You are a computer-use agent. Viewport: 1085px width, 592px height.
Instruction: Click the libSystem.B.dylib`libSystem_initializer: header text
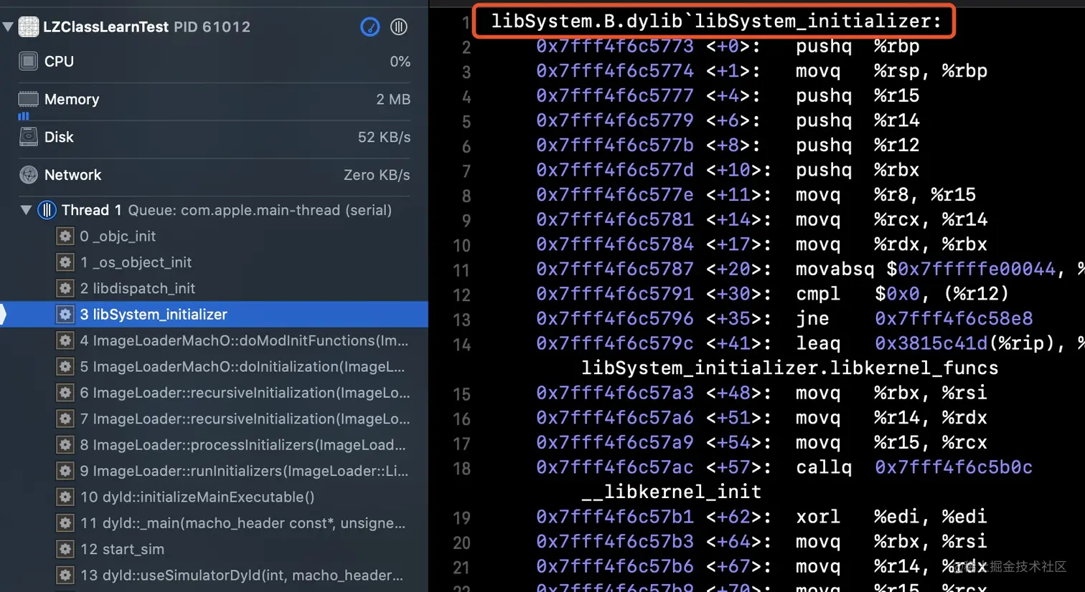[715, 22]
